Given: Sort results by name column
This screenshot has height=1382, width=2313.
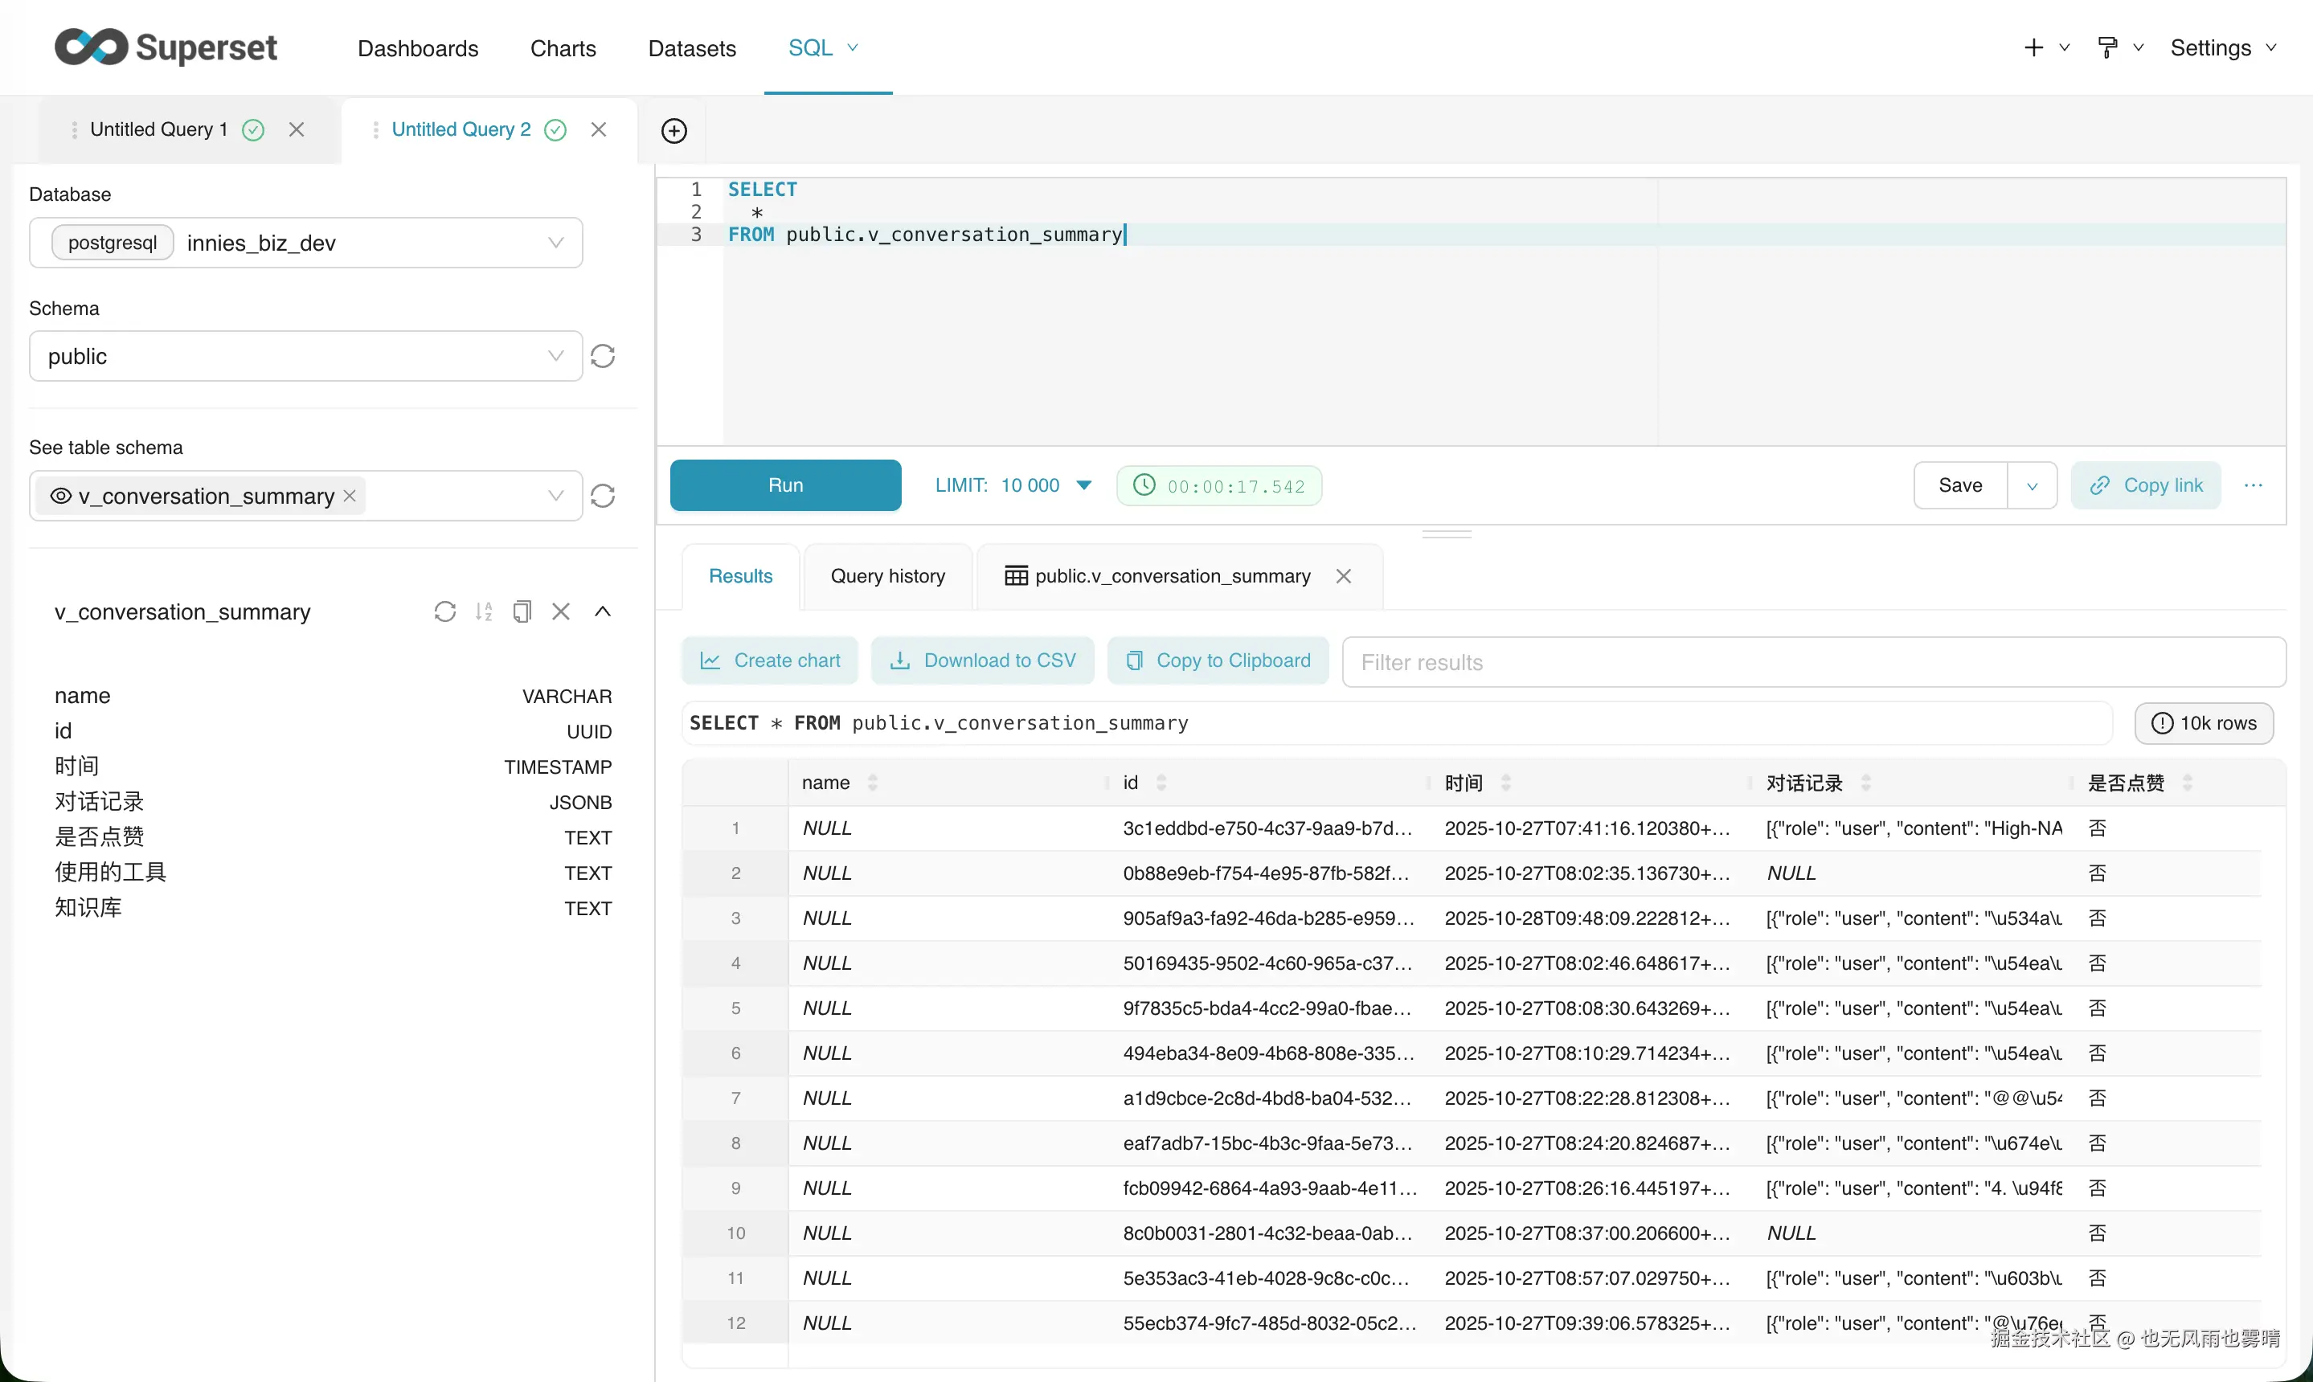Looking at the screenshot, I should pyautogui.click(x=872, y=783).
